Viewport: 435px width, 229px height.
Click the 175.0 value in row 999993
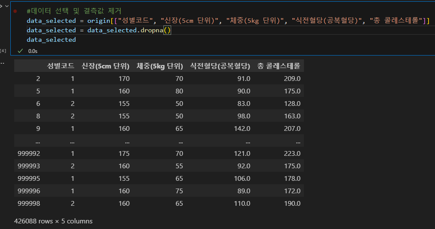point(292,166)
